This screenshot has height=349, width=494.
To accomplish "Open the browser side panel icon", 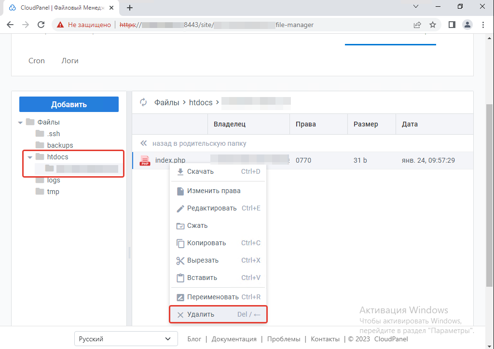I will click(452, 25).
